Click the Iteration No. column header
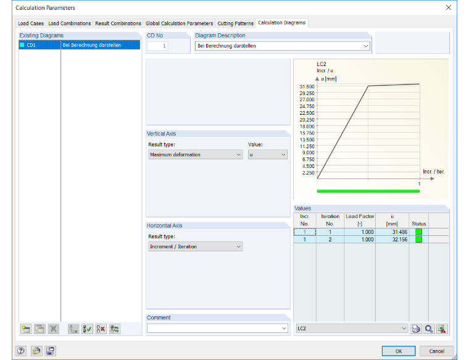This screenshot has width=469, height=360. (330, 220)
